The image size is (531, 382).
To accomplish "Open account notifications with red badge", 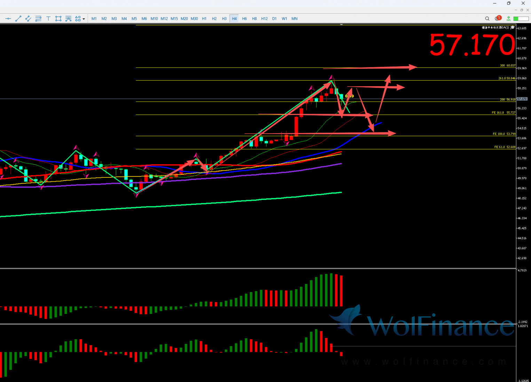I will (x=498, y=18).
